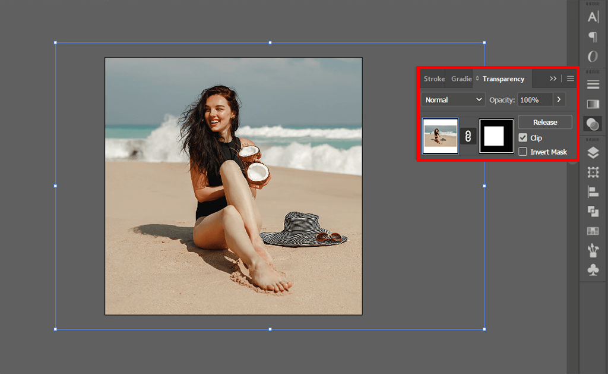608x374 pixels.
Task: Open the Gradient panel from the sidebar
Action: pyautogui.click(x=593, y=103)
